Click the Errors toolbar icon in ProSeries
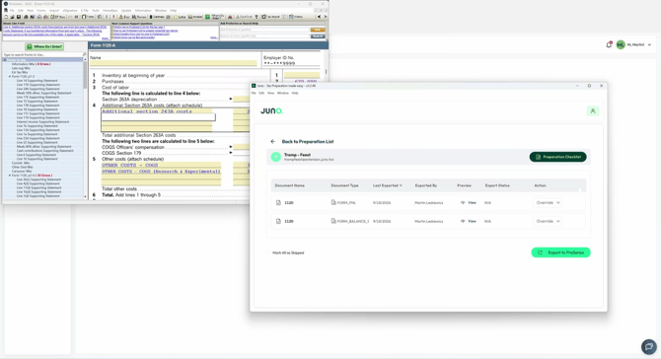The height and width of the screenshot is (359, 661). point(124,17)
